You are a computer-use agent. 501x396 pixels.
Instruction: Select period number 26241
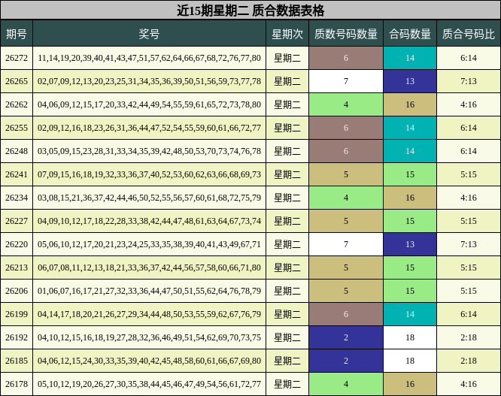click(17, 174)
